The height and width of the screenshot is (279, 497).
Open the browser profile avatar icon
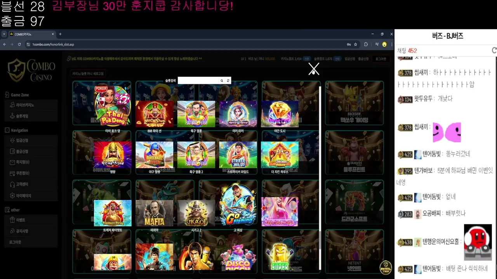384,45
